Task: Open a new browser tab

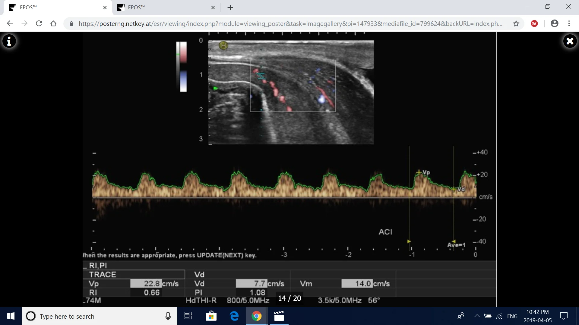Action: 230,8
